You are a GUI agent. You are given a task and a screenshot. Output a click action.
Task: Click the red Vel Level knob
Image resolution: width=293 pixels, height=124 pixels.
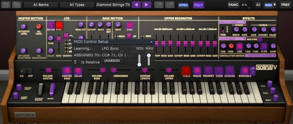tap(39, 27)
